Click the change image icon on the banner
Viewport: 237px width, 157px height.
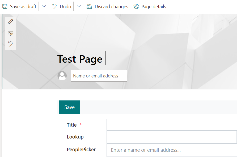tap(10, 33)
